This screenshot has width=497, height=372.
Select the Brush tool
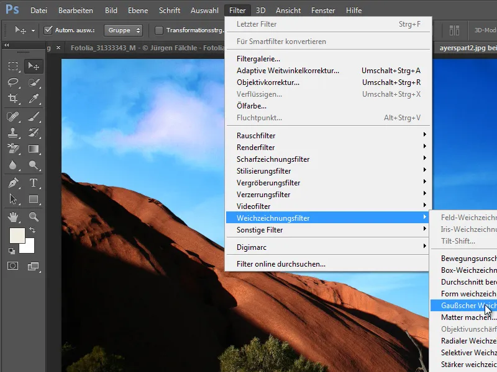coord(34,117)
